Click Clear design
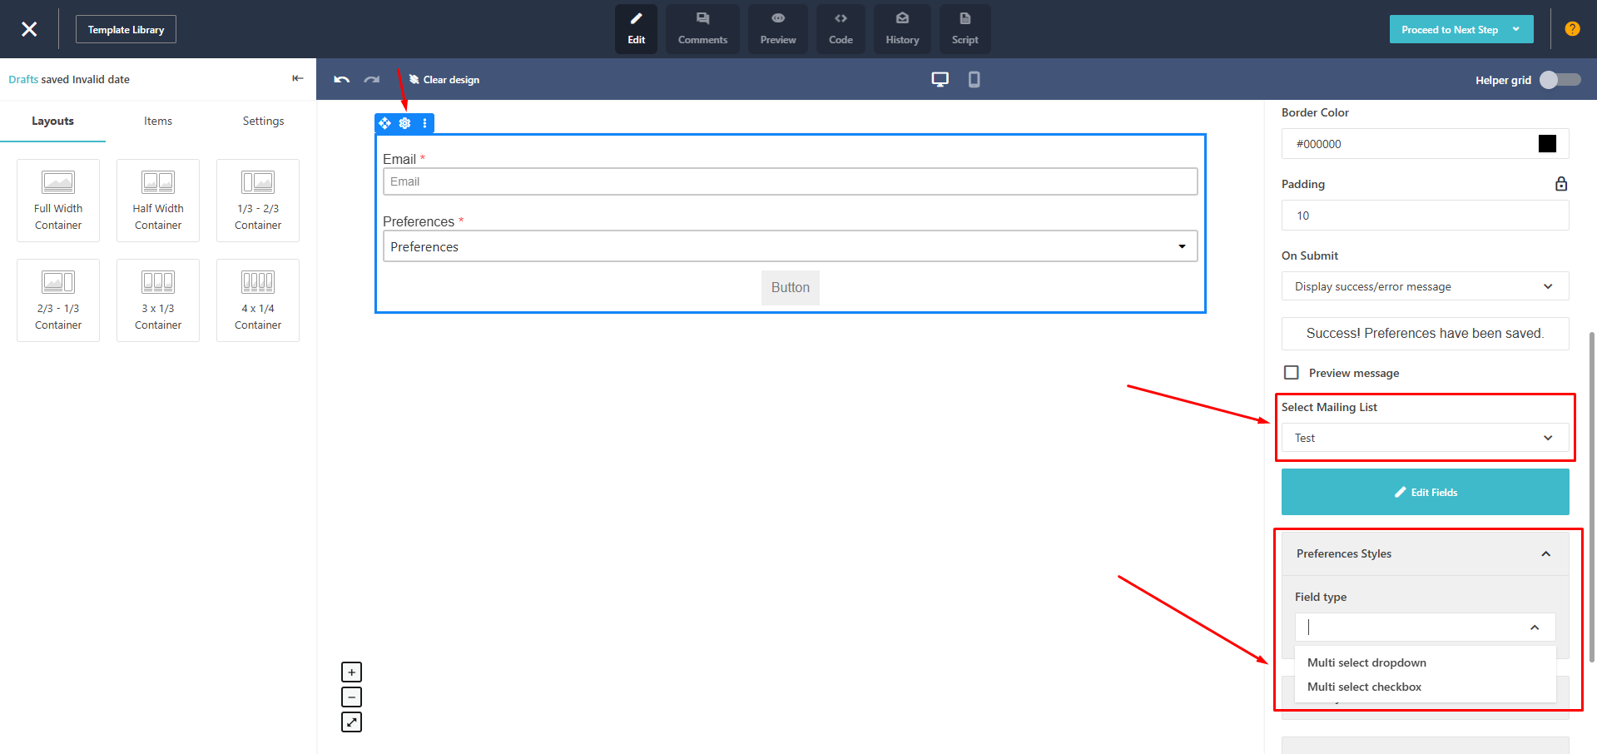The height and width of the screenshot is (754, 1597). pyautogui.click(x=444, y=80)
